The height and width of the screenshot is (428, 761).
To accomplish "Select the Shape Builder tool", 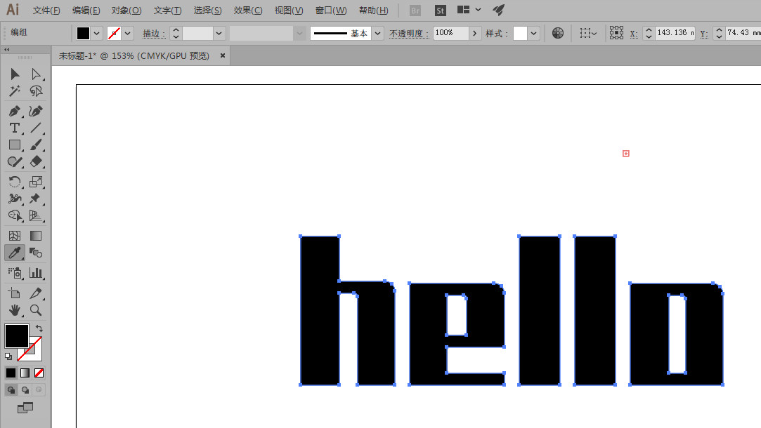I will coord(15,215).
